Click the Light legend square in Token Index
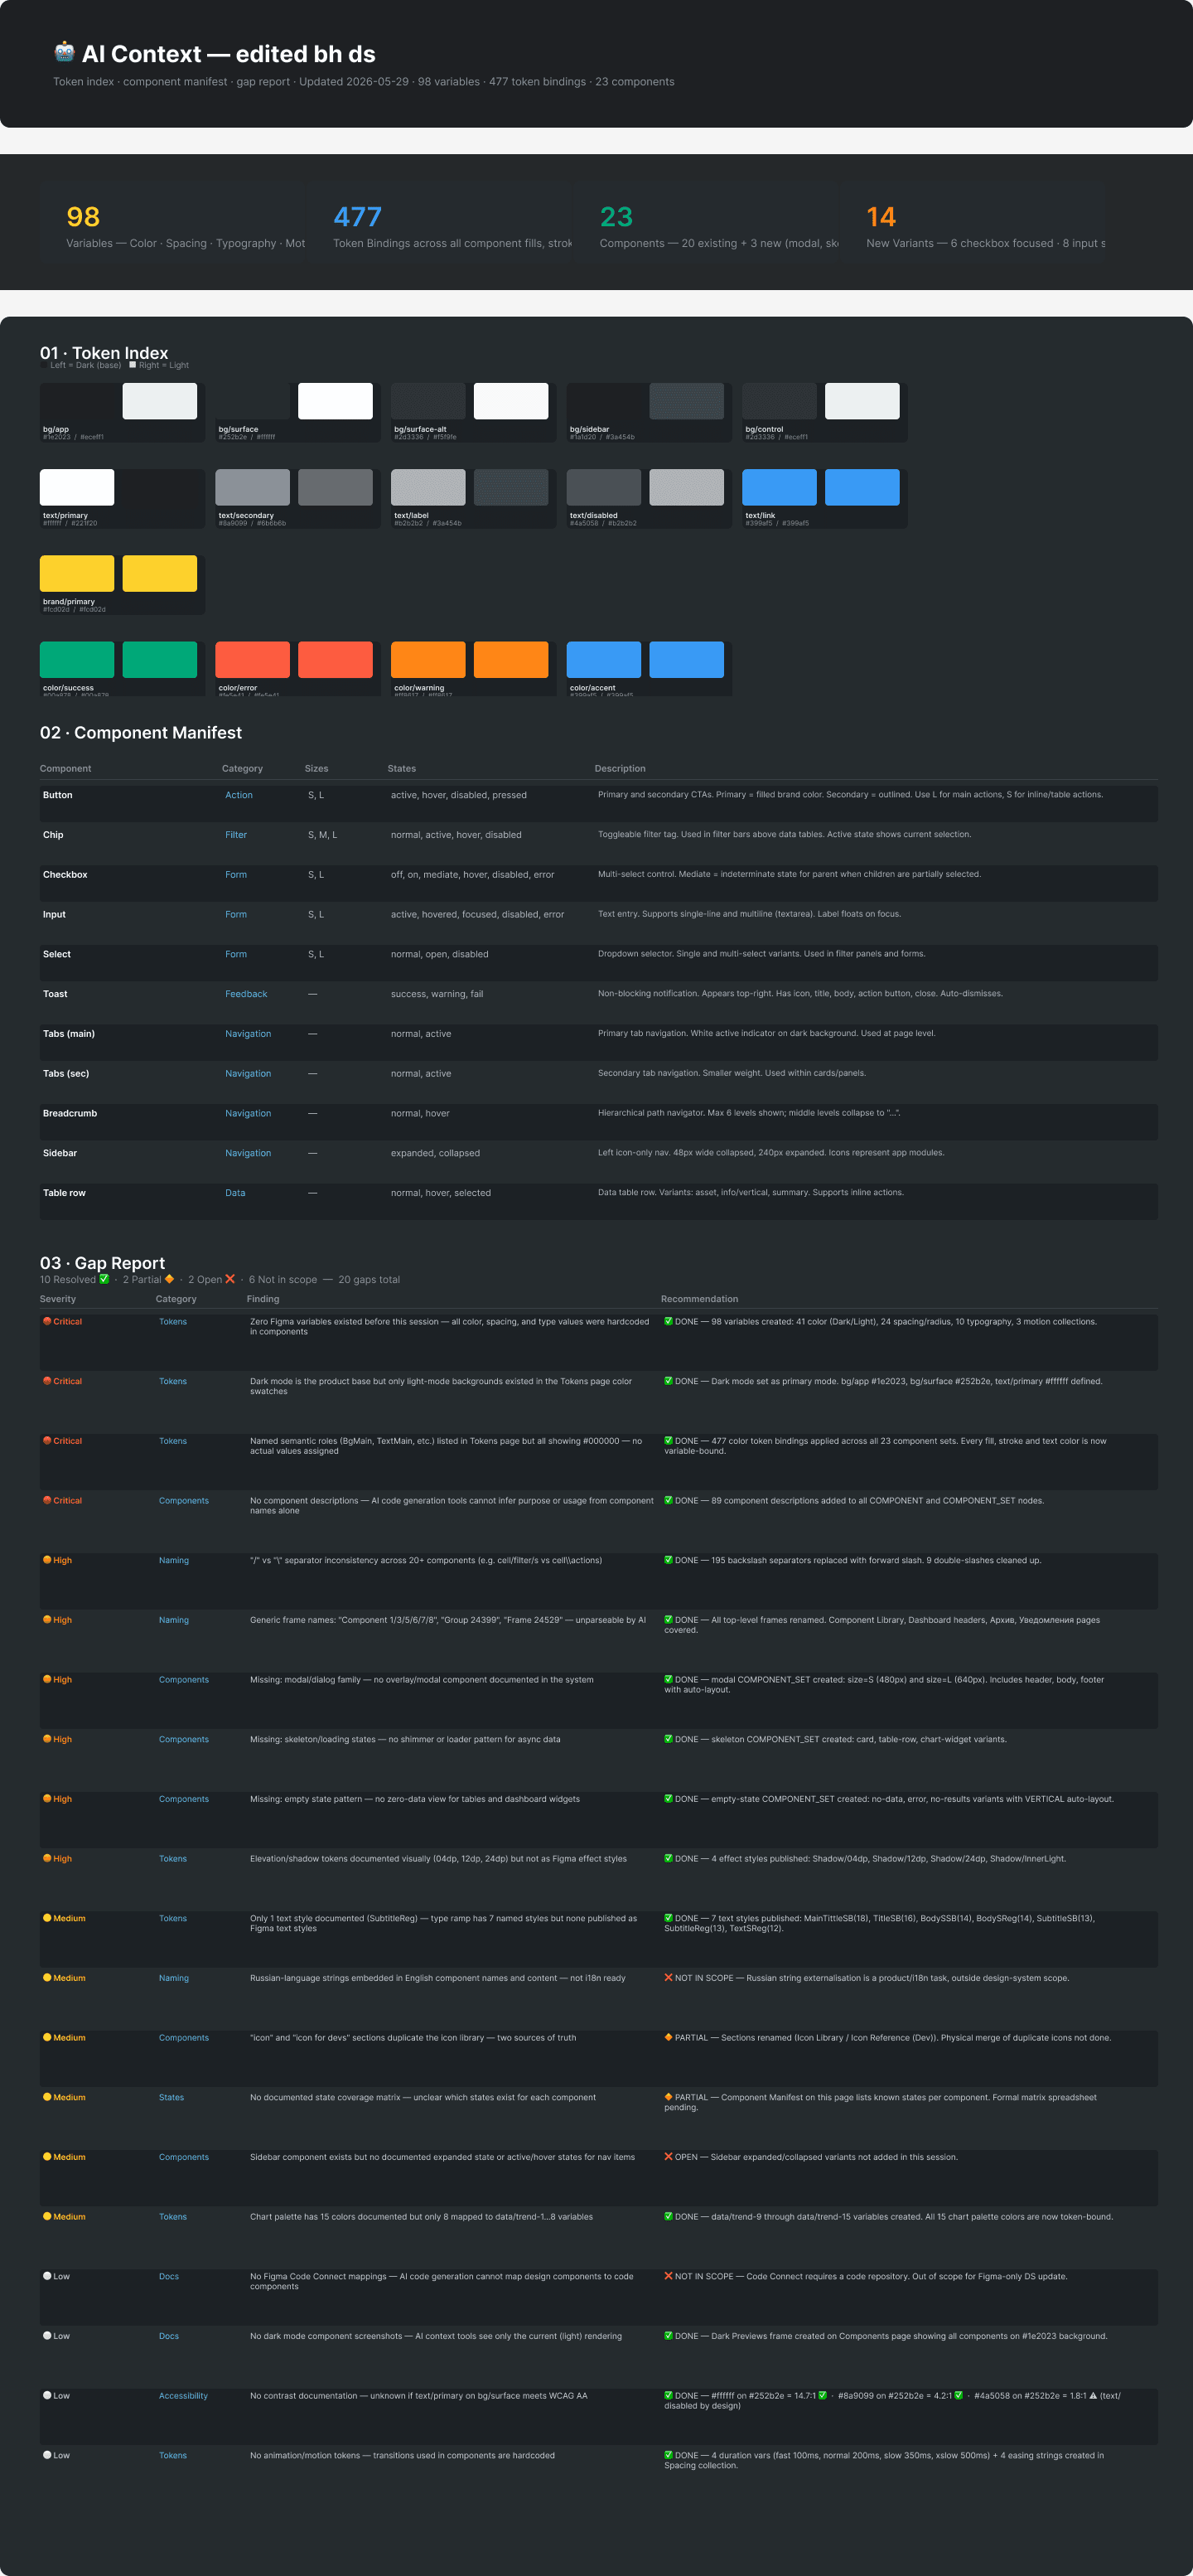The height and width of the screenshot is (2576, 1193). pyautogui.click(x=133, y=365)
